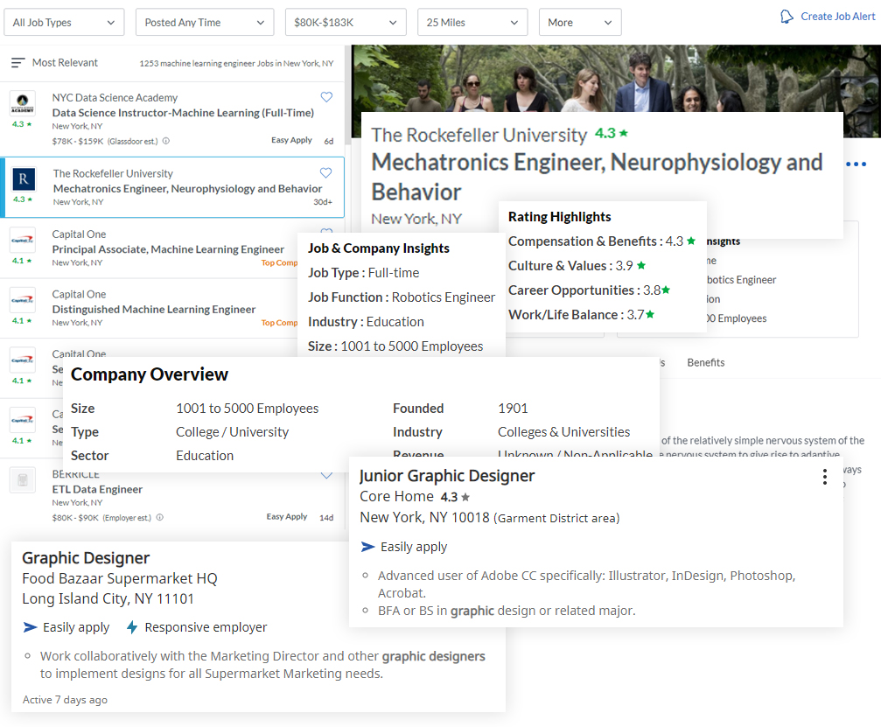
Task: Click info icon next to Employer est.
Action: pyautogui.click(x=159, y=517)
